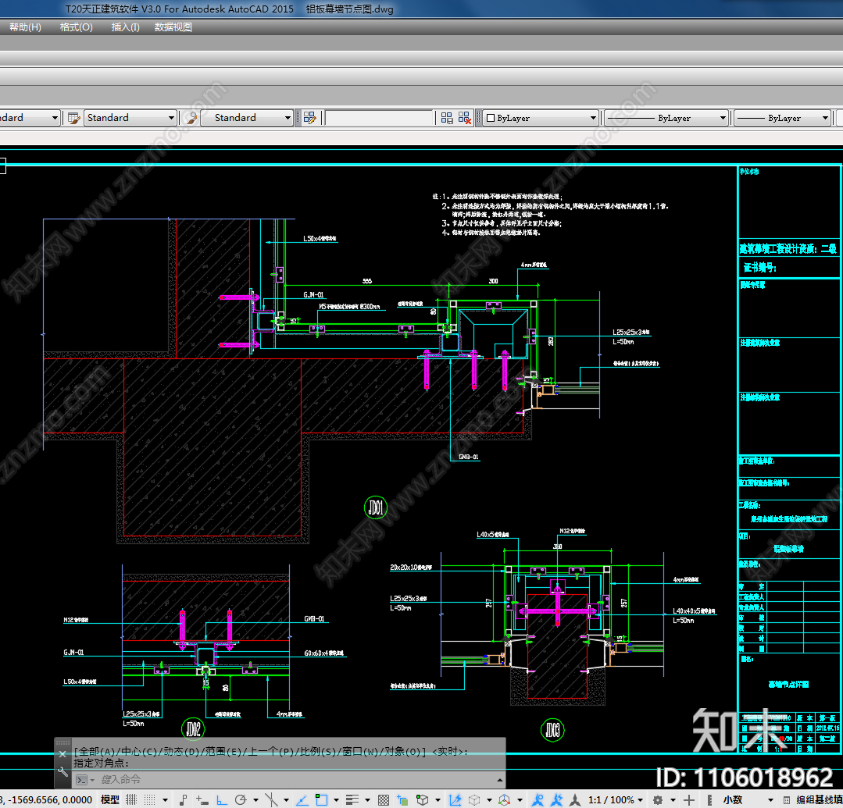Screen dimensions: 843x808
Task: Open the 帮助(H) help menu
Action: coord(25,27)
